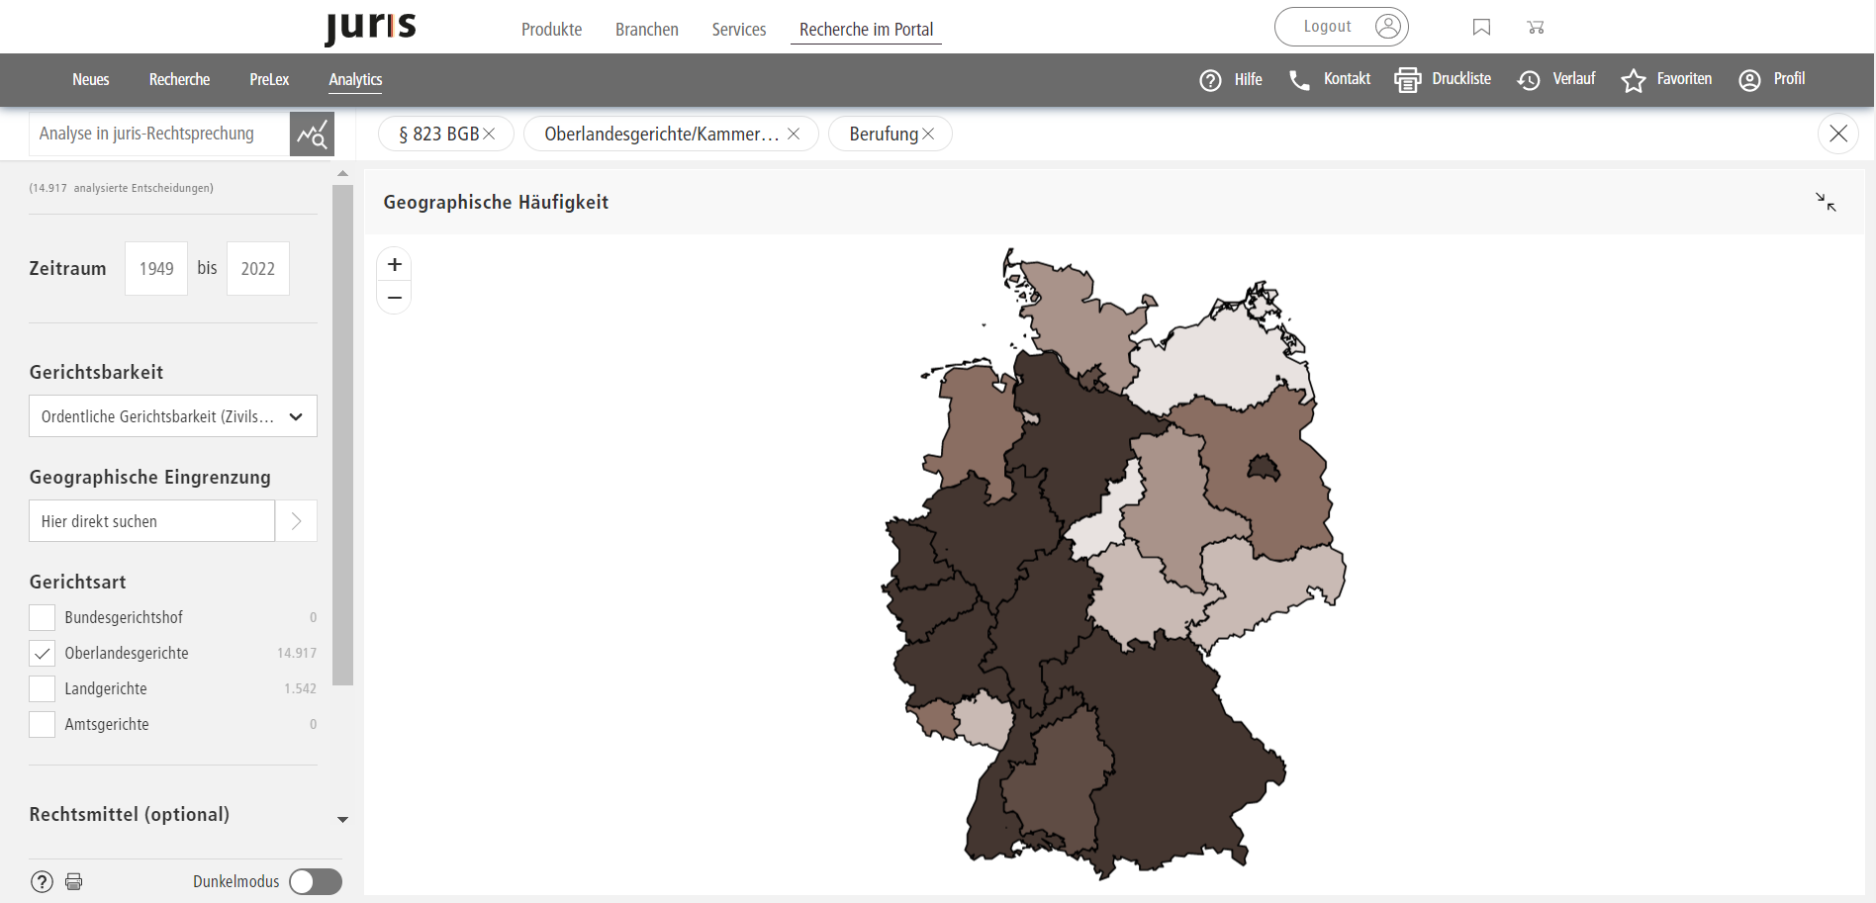Expand the Rechtsmittel (optional) section
The width and height of the screenshot is (1876, 903).
342,819
